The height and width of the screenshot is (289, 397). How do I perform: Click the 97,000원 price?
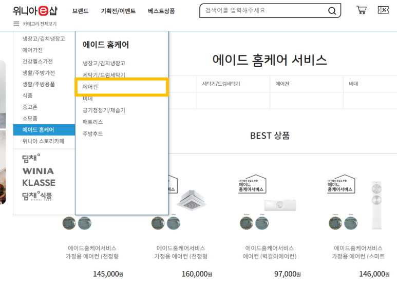[x=288, y=274]
